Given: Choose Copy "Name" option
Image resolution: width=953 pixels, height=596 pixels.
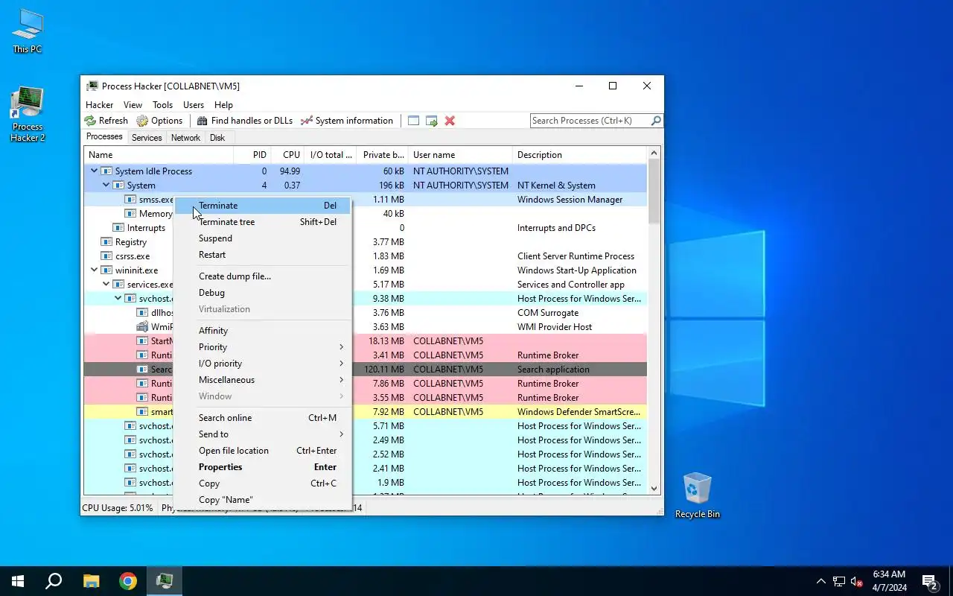Looking at the screenshot, I should [262, 500].
